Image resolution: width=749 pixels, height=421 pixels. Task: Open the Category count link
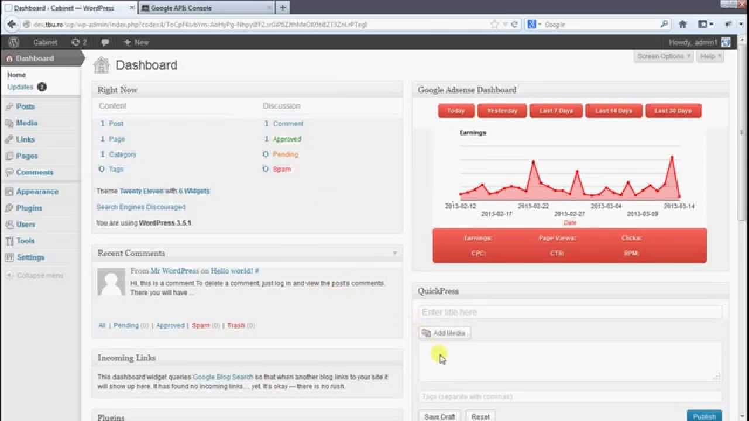coord(122,154)
